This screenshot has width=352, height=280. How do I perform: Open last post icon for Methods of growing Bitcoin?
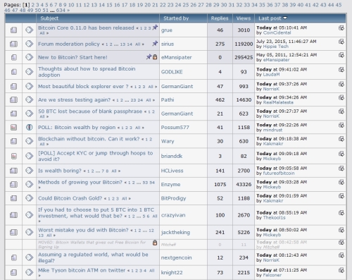341,182
